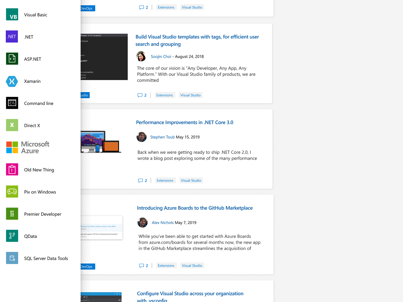This screenshot has width=403, height=302.
Task: Open devices thumbnail of .NET Core article
Action: pyautogui.click(x=101, y=142)
